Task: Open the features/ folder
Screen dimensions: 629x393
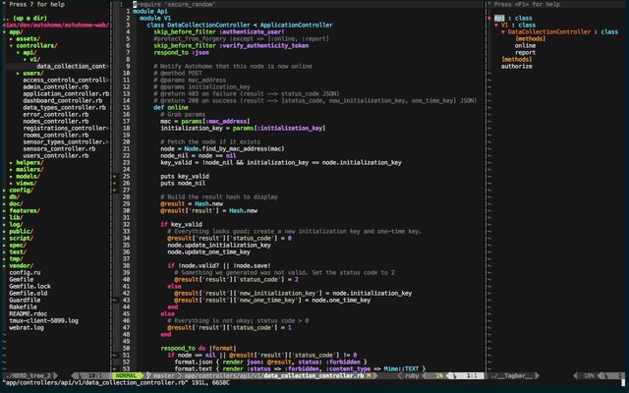Action: (x=25, y=210)
